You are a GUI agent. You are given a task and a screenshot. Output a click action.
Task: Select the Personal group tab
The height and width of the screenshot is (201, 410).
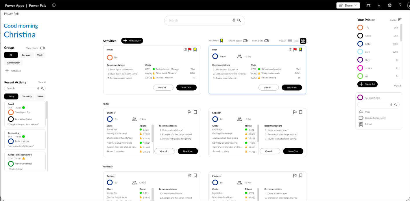pyautogui.click(x=26, y=55)
